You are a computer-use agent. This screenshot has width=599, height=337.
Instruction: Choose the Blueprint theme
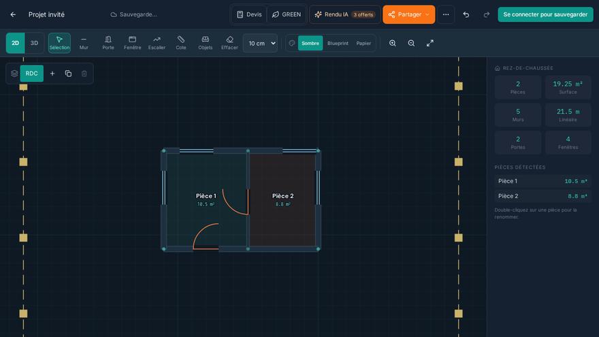tap(338, 43)
